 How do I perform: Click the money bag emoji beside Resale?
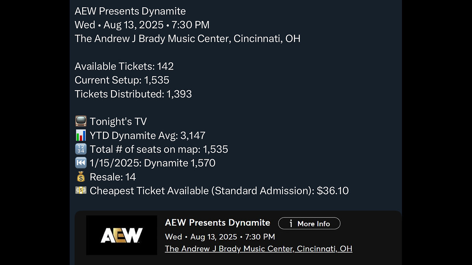pos(81,177)
